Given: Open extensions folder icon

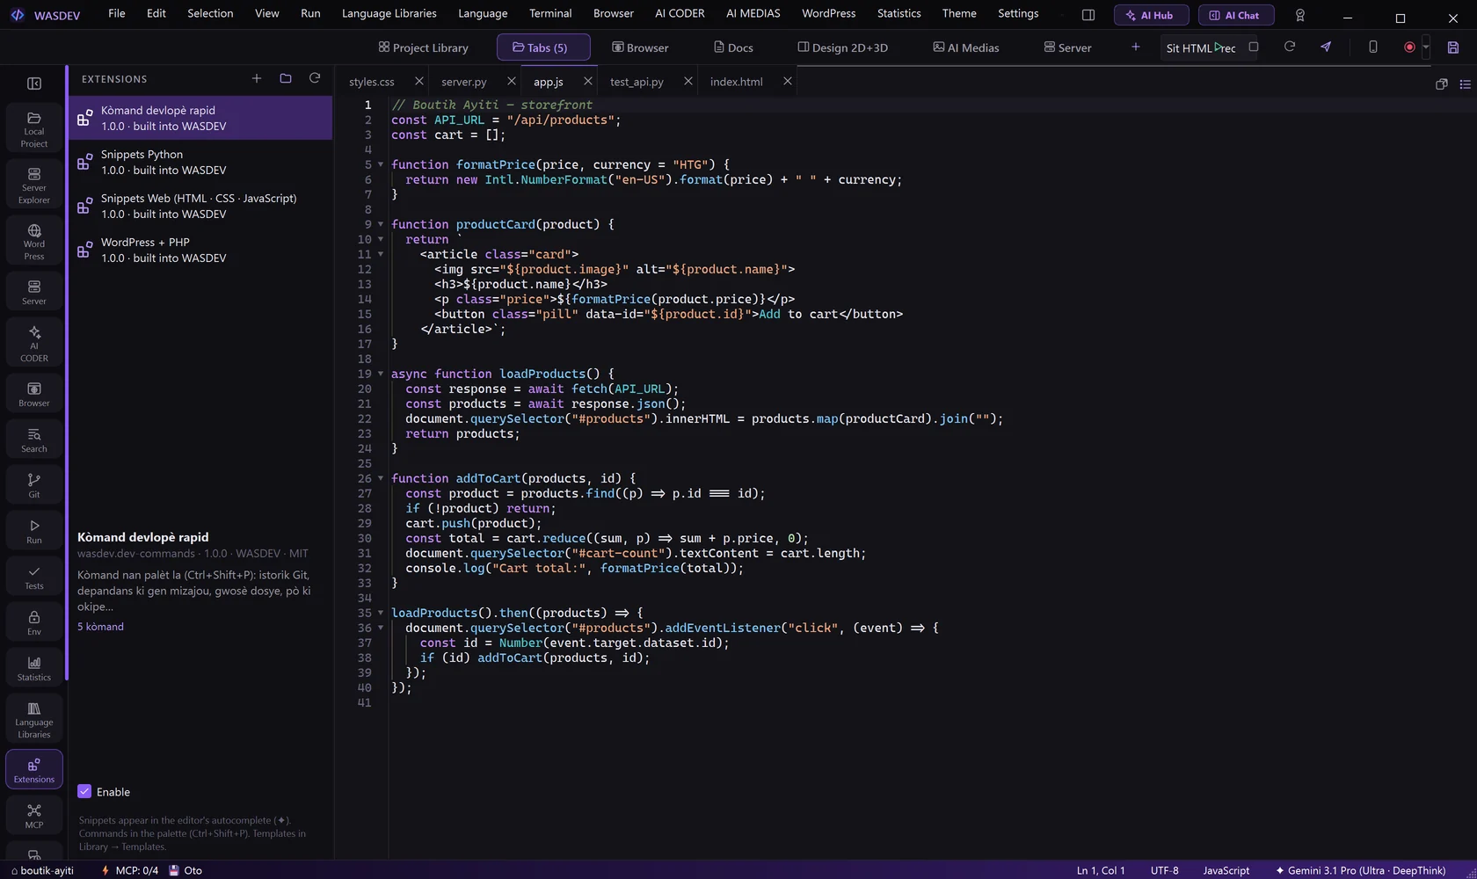Looking at the screenshot, I should pos(286,78).
